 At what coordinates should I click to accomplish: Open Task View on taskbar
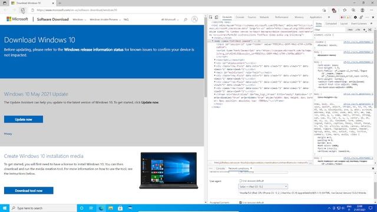point(91,208)
